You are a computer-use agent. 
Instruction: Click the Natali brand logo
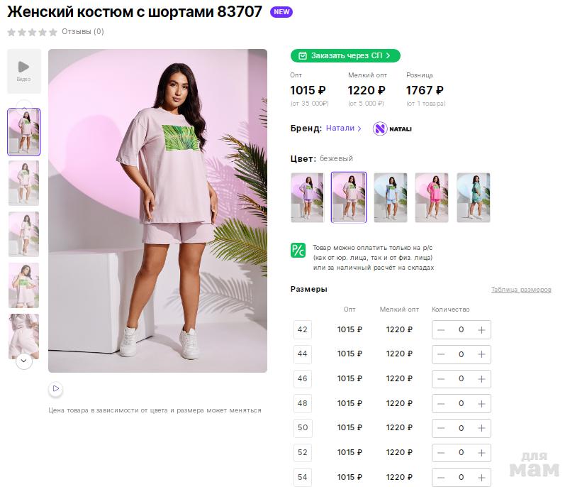(x=393, y=128)
